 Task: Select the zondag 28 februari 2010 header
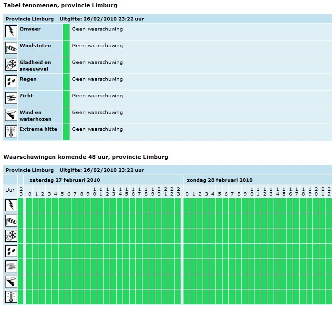coord(220,180)
